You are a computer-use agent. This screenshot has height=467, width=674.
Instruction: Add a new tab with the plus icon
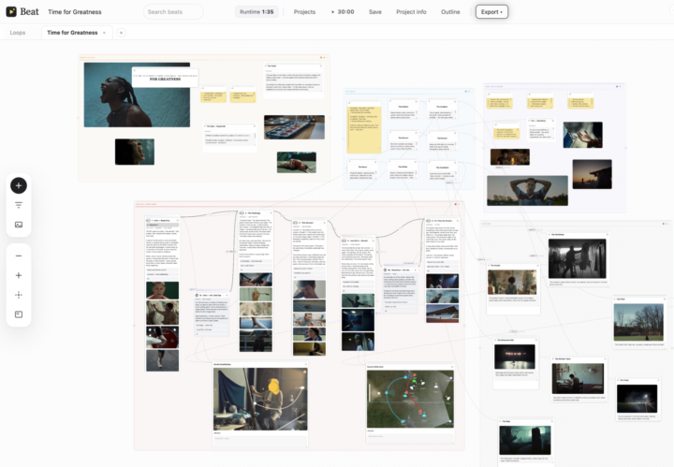121,33
